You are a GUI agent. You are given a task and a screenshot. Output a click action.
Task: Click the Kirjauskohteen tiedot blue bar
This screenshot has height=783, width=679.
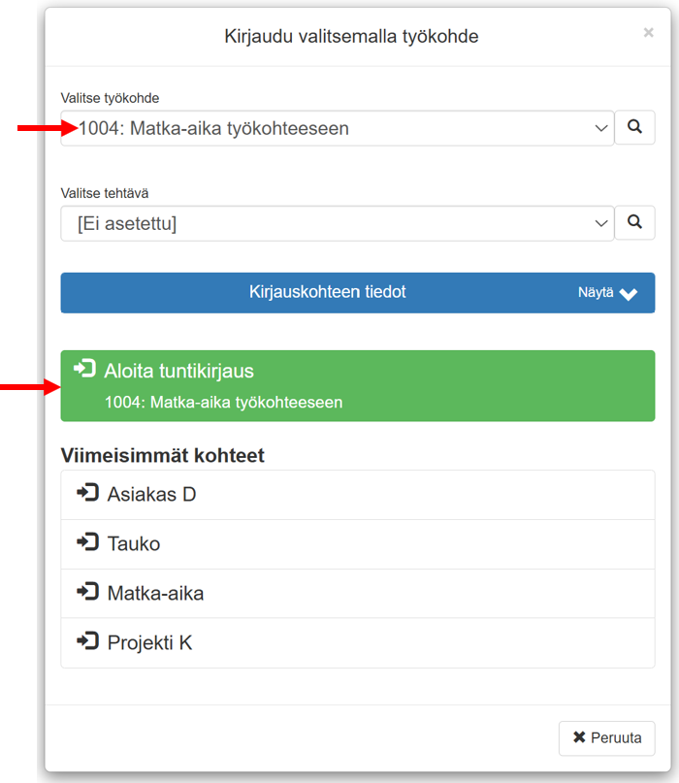[358, 293]
